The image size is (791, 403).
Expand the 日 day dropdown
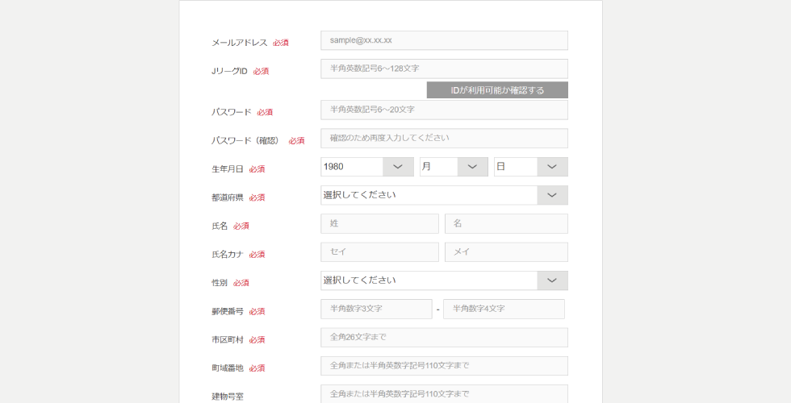point(530,167)
